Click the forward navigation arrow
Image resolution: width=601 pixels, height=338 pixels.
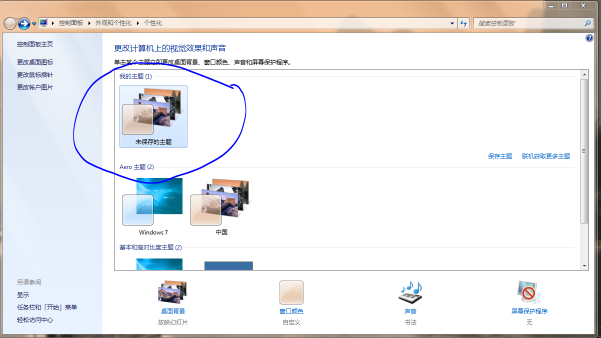[x=24, y=23]
